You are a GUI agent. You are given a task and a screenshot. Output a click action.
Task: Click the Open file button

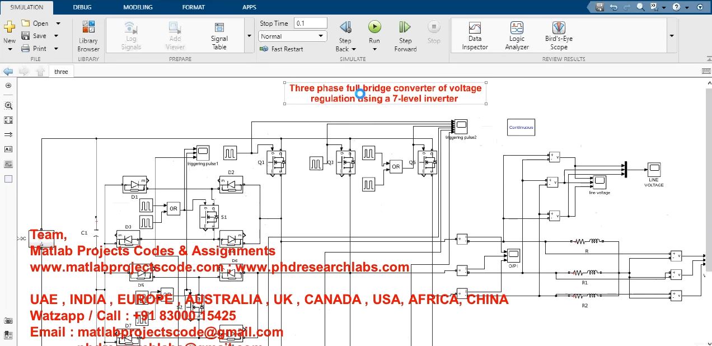pyautogui.click(x=35, y=24)
